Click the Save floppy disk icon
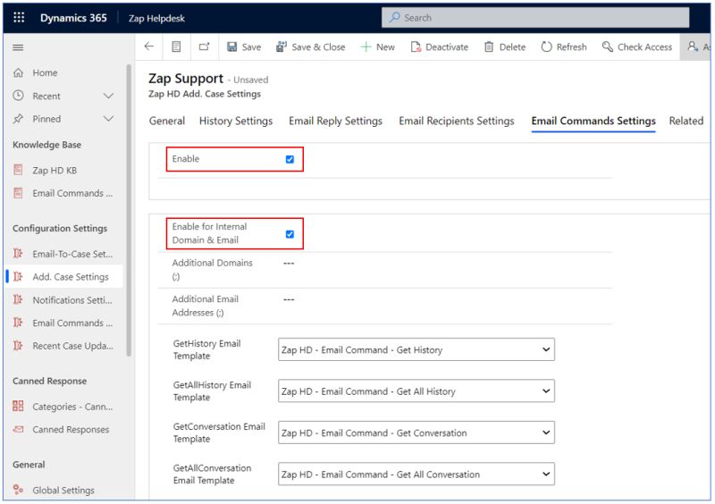 click(x=232, y=47)
